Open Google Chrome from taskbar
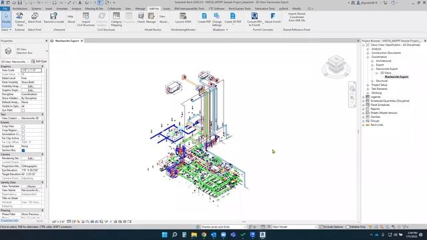The image size is (427, 240). pyautogui.click(x=203, y=235)
